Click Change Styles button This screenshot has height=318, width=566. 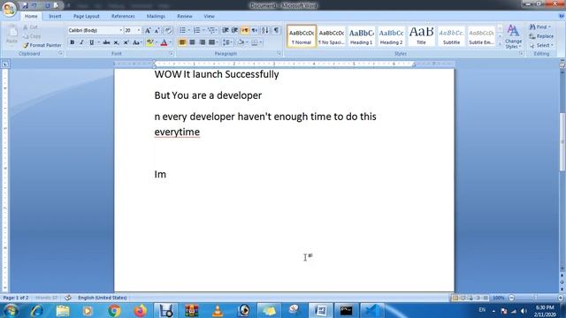(513, 36)
